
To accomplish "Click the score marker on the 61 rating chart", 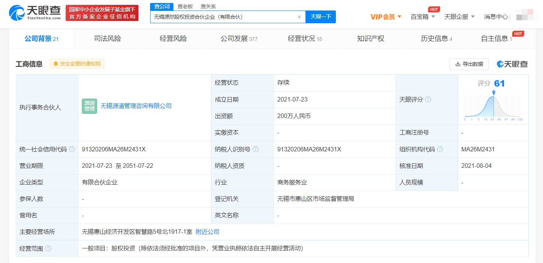I will pyautogui.click(x=494, y=91).
